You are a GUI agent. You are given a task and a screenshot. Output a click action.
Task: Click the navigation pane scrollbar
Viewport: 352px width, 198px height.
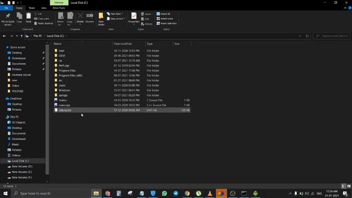(47, 109)
